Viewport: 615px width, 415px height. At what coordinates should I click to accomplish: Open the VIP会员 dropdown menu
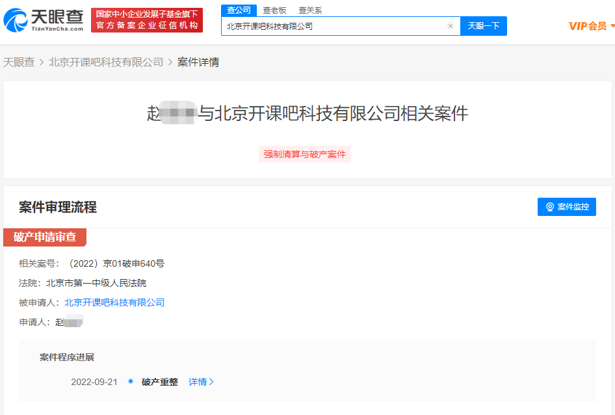pos(591,26)
